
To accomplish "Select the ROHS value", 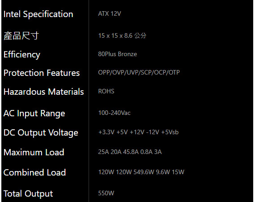I will (x=106, y=91).
